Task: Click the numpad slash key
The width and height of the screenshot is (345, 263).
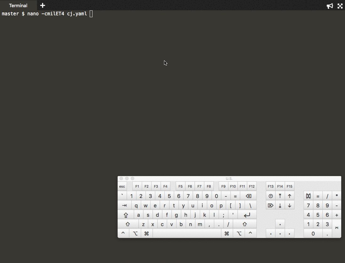Action: tap(327, 196)
